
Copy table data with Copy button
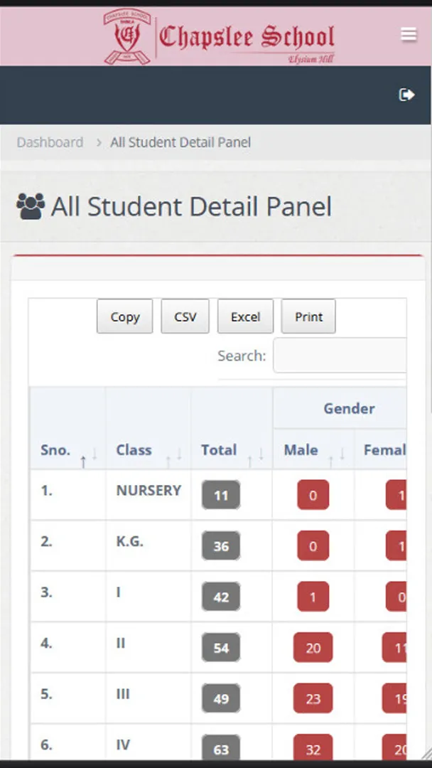[x=125, y=316]
